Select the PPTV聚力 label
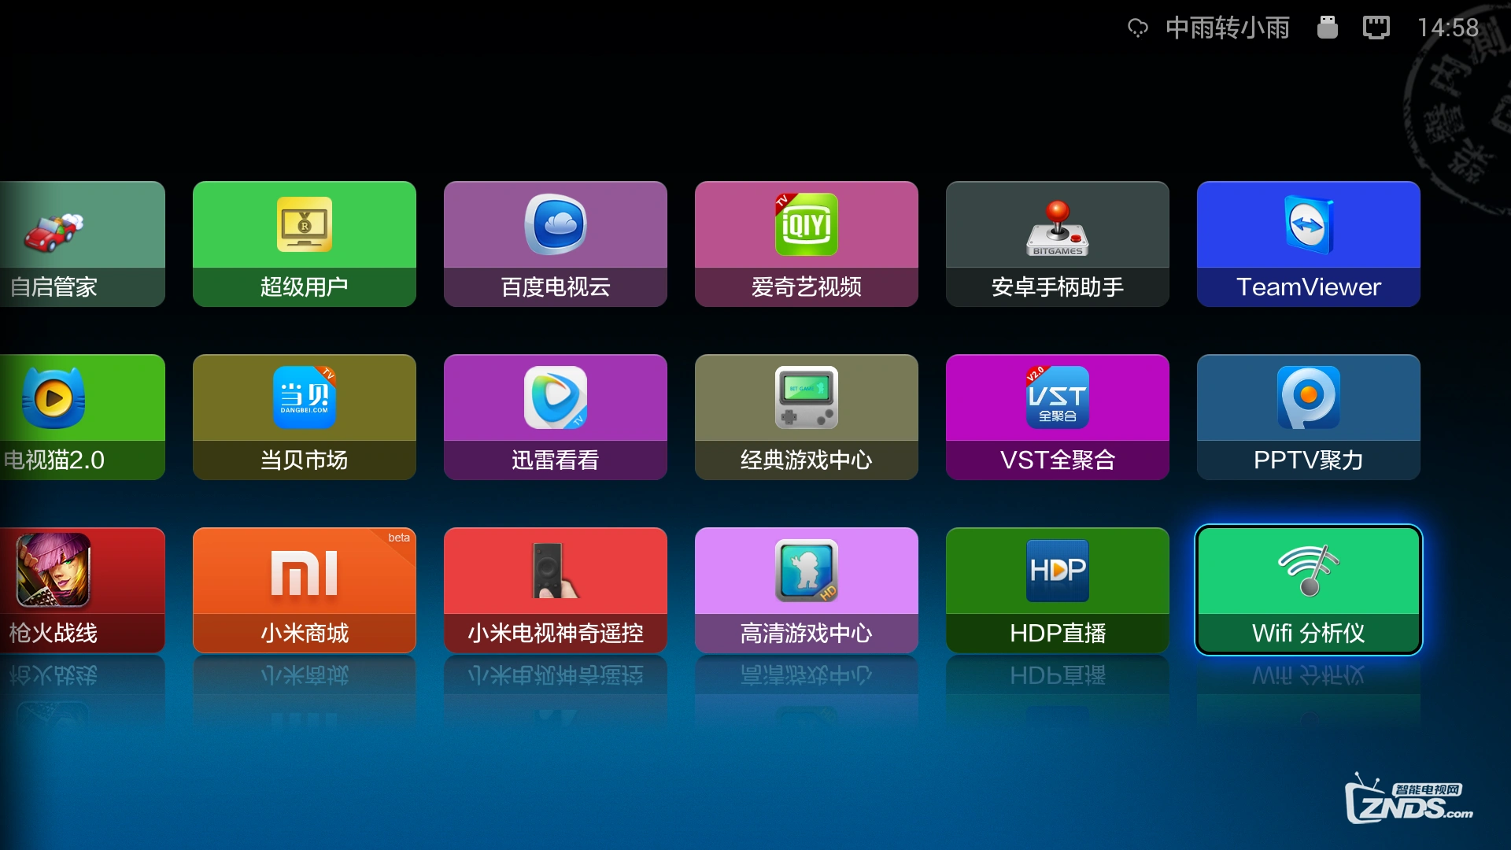The height and width of the screenshot is (850, 1511). click(x=1309, y=460)
